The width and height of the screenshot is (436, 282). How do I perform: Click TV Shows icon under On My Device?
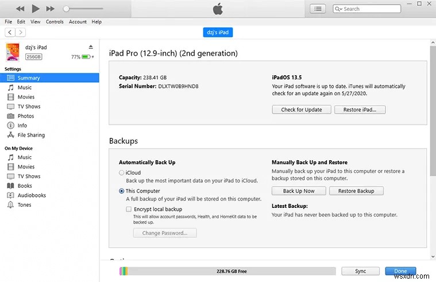tap(10, 176)
